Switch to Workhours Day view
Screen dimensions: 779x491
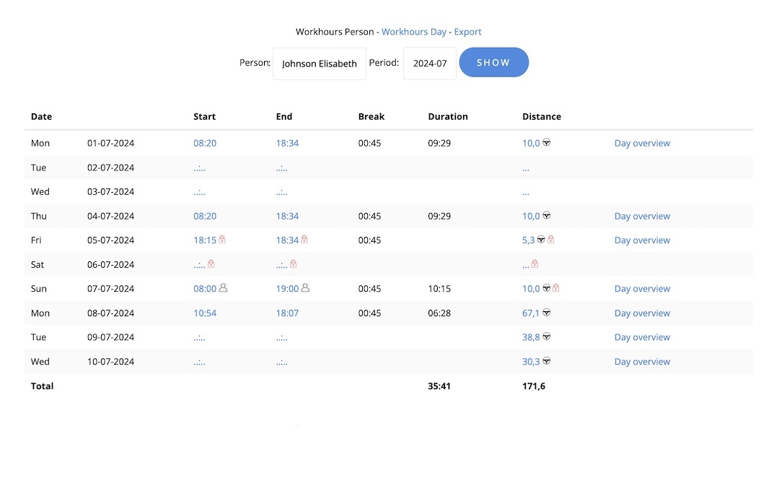(414, 32)
